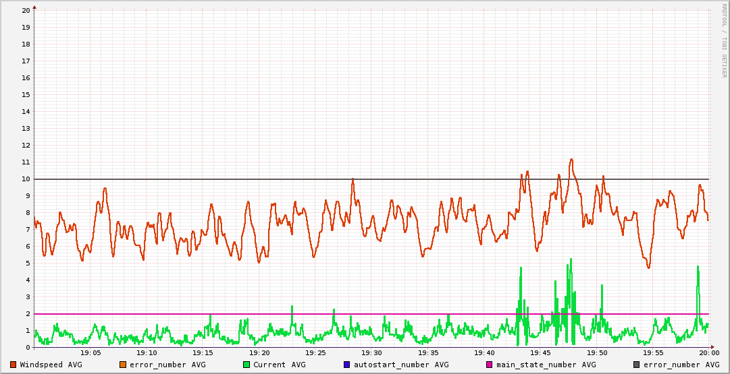Image resolution: width=730 pixels, height=374 pixels.
Task: Select the Windspeed AVG legend label
Action: click(51, 365)
